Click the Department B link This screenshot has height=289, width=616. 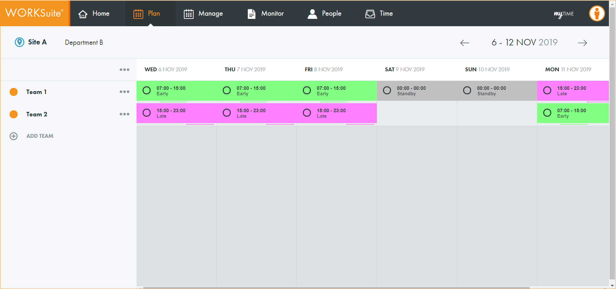pos(84,43)
